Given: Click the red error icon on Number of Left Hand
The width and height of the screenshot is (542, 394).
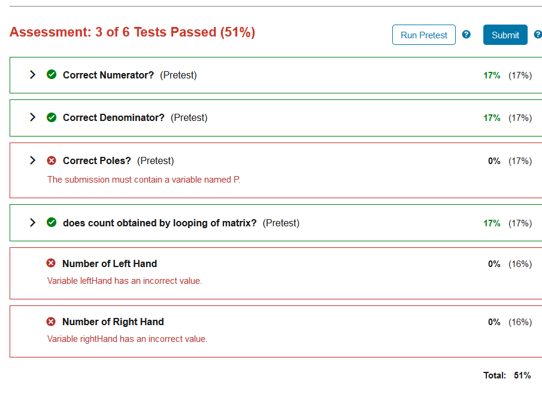Looking at the screenshot, I should 52,262.
